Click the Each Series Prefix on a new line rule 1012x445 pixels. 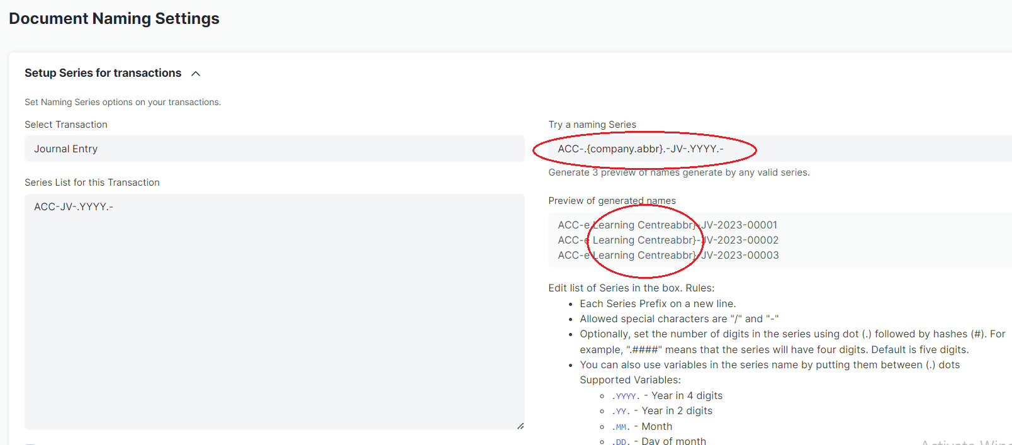click(x=658, y=303)
